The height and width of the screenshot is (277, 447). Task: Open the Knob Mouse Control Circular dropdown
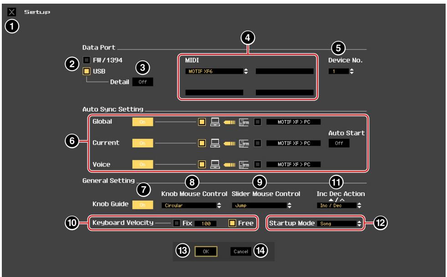[189, 206]
